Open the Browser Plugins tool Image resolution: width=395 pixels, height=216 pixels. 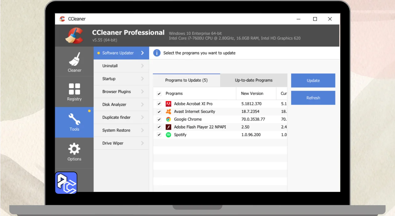121,92
